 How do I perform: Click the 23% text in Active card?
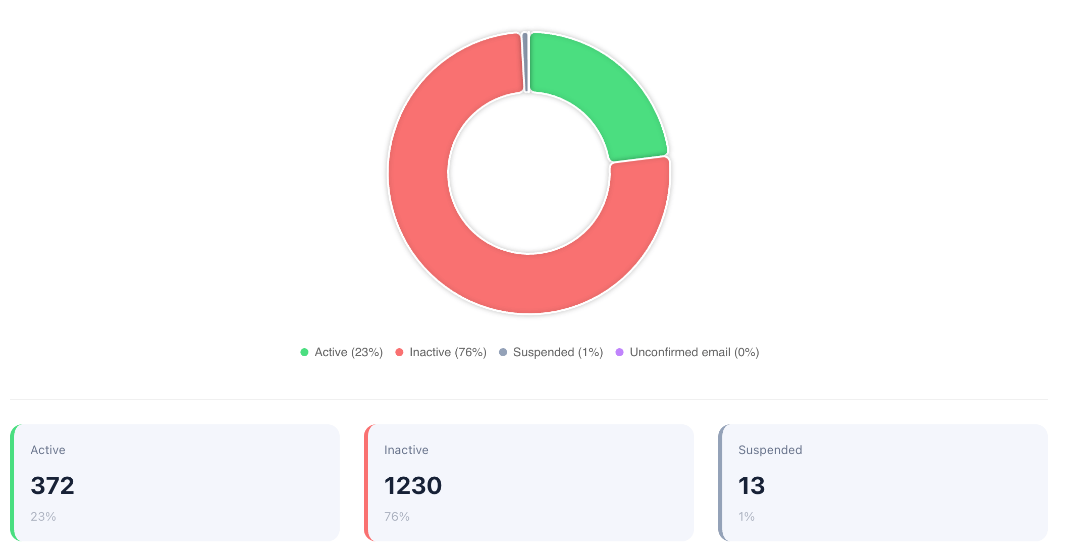tap(43, 517)
